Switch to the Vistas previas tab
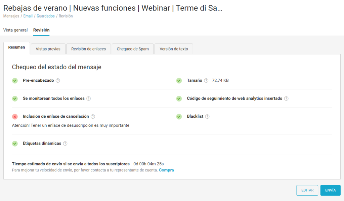The image size is (344, 201). 48,49
